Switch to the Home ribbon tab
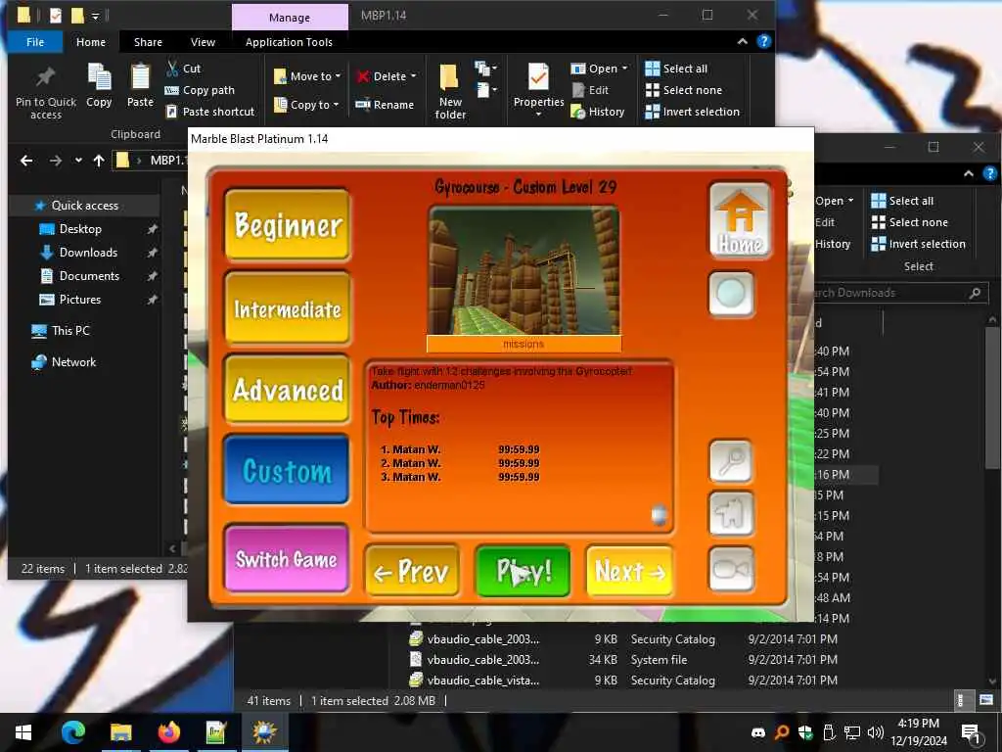The image size is (1002, 752). tap(91, 42)
